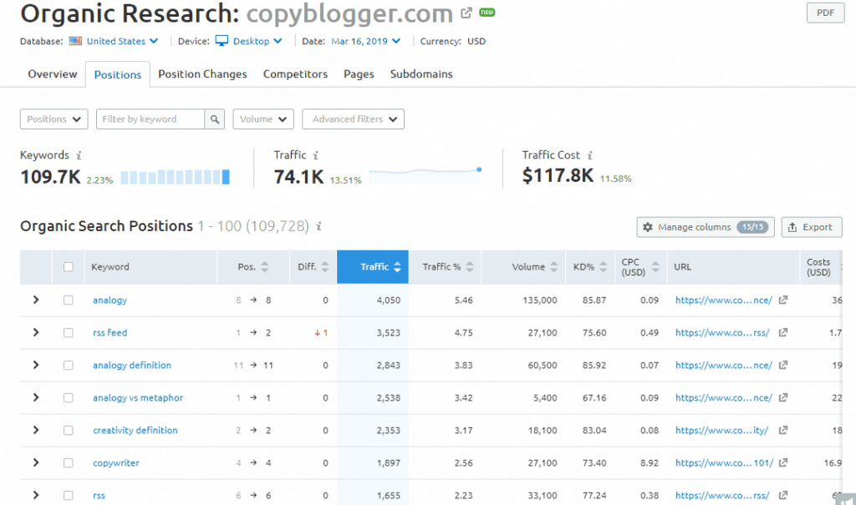Open the analogy keyword link
This screenshot has width=856, height=505.
(110, 300)
